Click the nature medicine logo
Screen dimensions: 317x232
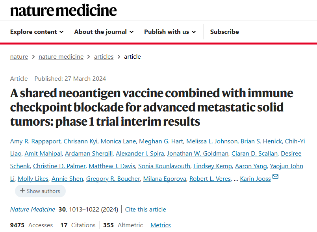[x=63, y=10]
